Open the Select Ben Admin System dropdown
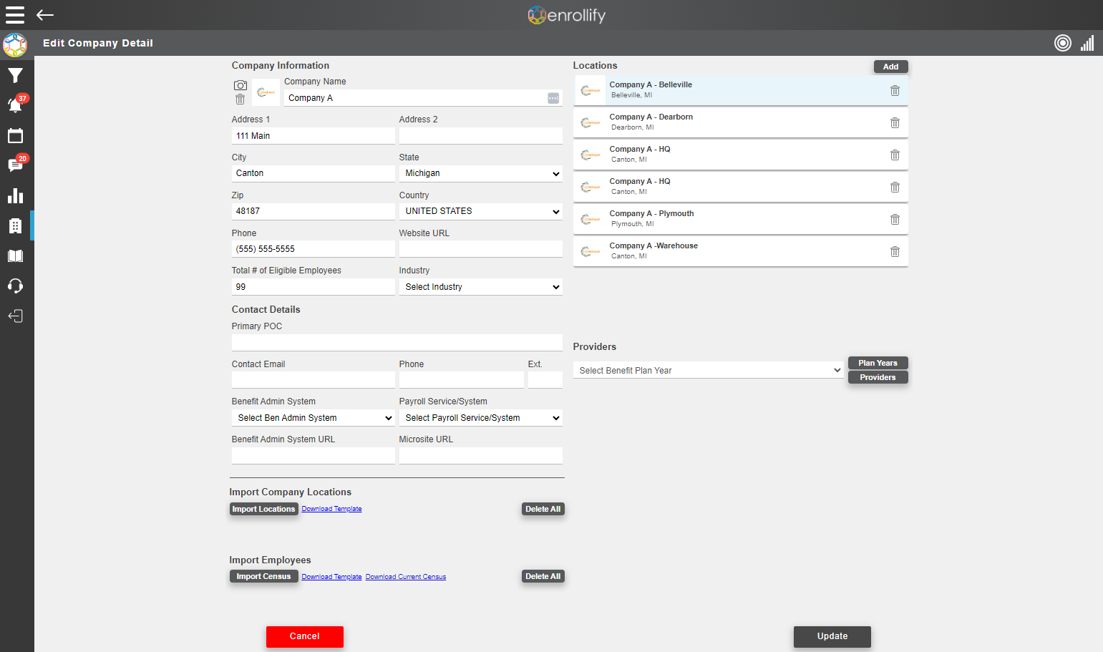1103x652 pixels. coord(314,418)
